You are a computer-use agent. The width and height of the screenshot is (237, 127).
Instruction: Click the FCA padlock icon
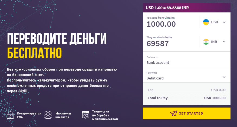pyautogui.click(x=10, y=115)
